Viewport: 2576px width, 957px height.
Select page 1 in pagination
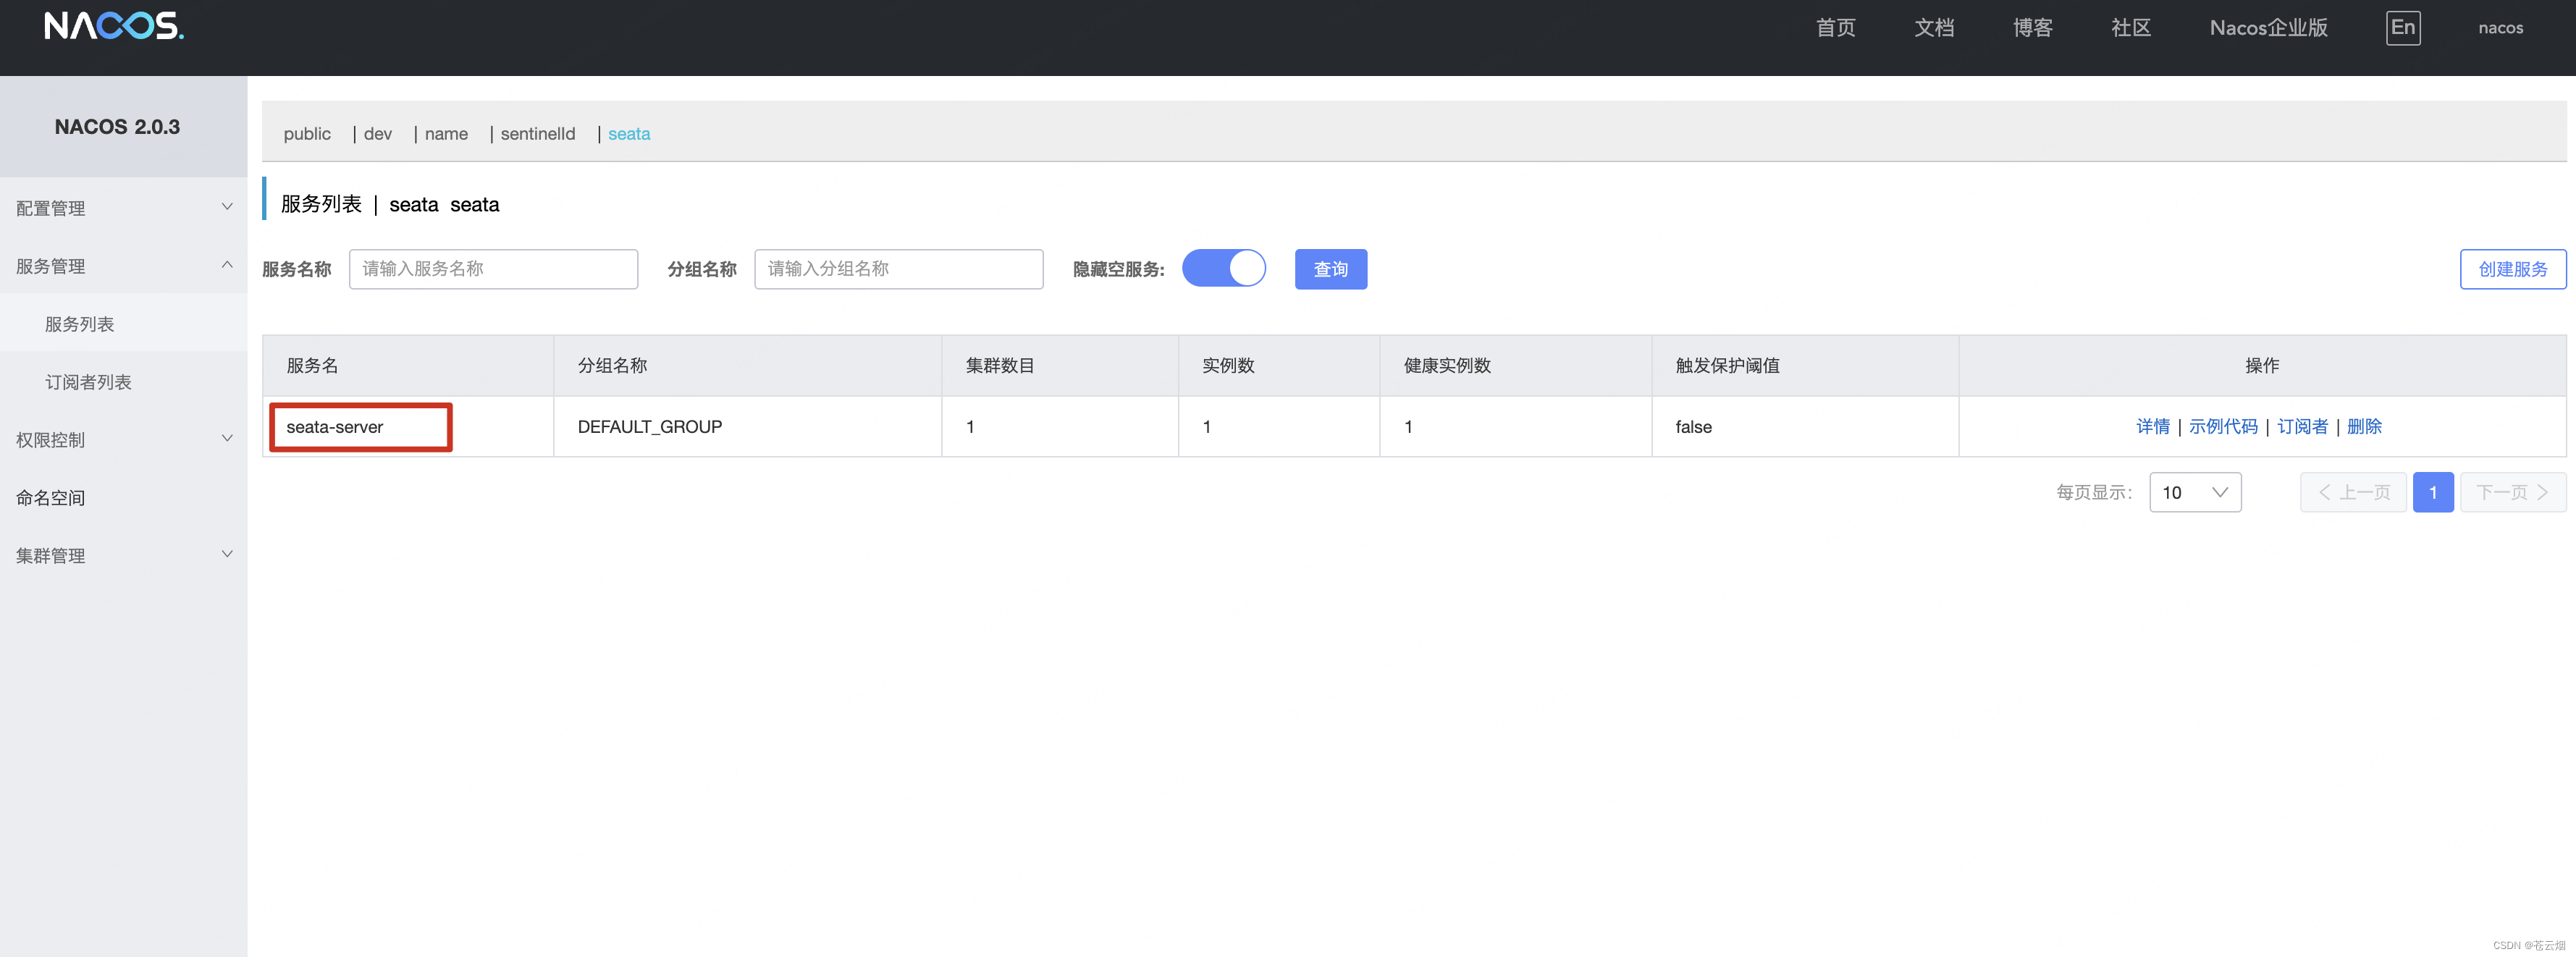(2432, 492)
